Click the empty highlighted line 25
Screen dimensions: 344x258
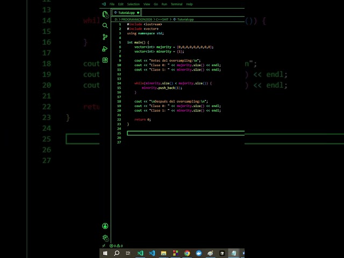(x=185, y=133)
